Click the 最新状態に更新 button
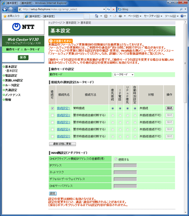This screenshot has width=189, height=216. (x=62, y=144)
